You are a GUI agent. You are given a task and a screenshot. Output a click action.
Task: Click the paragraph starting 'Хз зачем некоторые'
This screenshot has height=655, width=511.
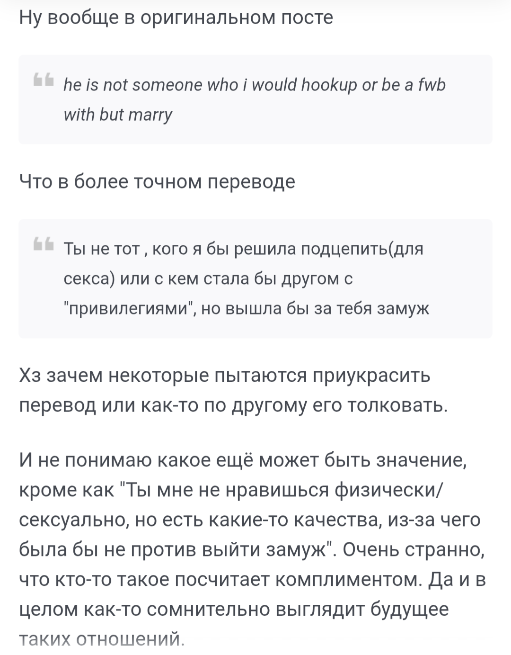tap(233, 390)
